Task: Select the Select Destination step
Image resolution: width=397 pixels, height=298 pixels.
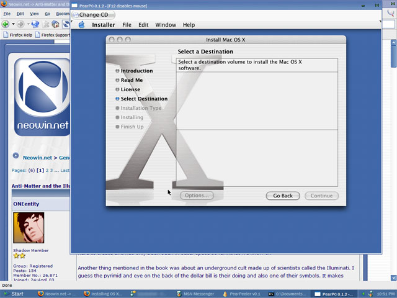Action: click(141, 99)
